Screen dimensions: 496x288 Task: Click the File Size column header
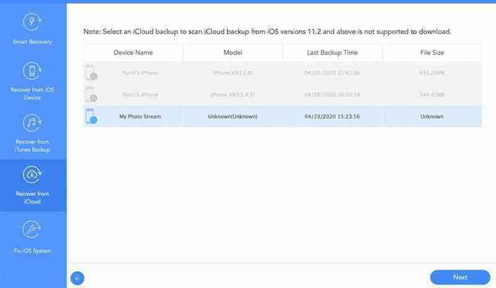pyautogui.click(x=432, y=53)
